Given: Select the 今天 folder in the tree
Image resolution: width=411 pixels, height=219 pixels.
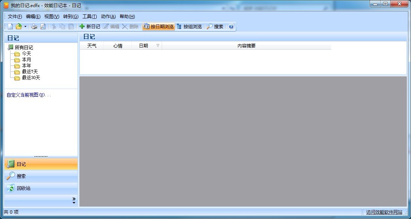Looking at the screenshot, I should click(x=26, y=53).
